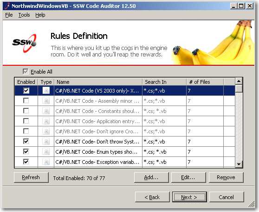Click the type icon of the Constants rule
Screen dimensions: 259x212
[x=46, y=111]
